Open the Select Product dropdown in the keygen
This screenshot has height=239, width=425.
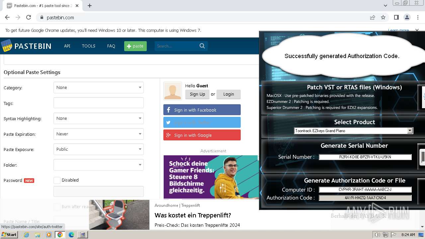(x=354, y=131)
